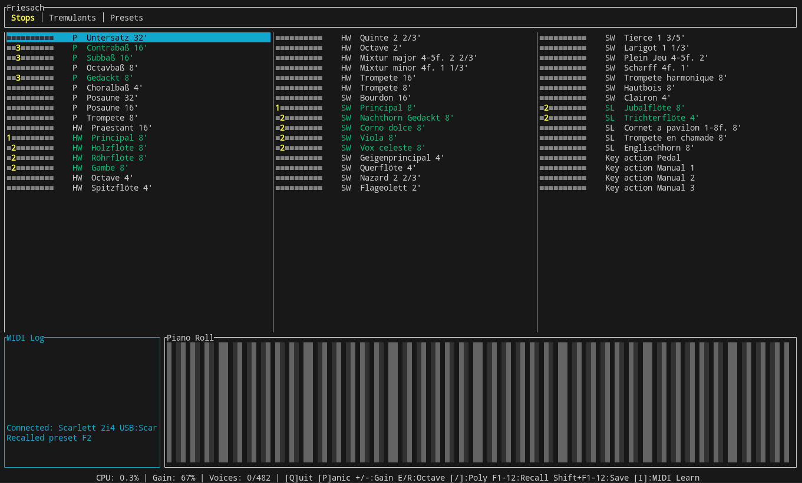
Task: Toggle the SW Principal 8' stop
Action: click(x=405, y=108)
